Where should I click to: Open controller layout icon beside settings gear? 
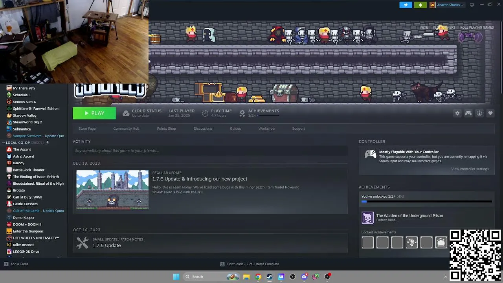(468, 113)
